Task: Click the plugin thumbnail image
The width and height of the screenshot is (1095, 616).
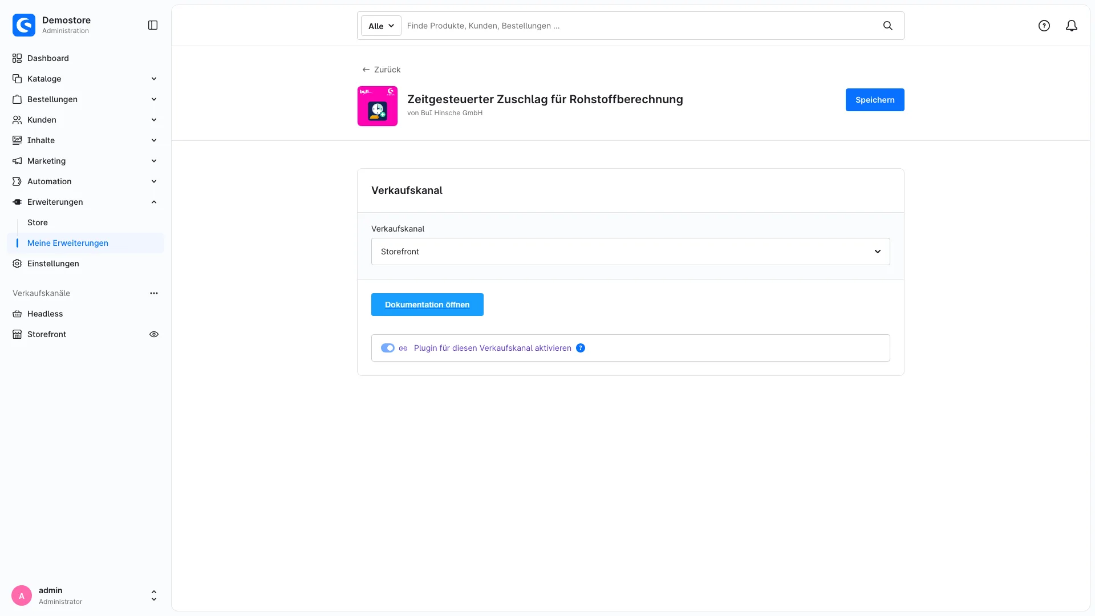Action: point(378,106)
